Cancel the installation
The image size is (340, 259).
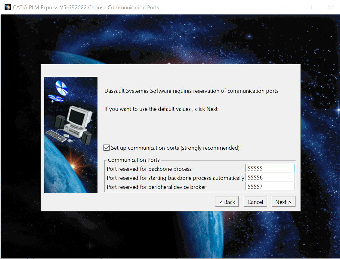pos(255,202)
